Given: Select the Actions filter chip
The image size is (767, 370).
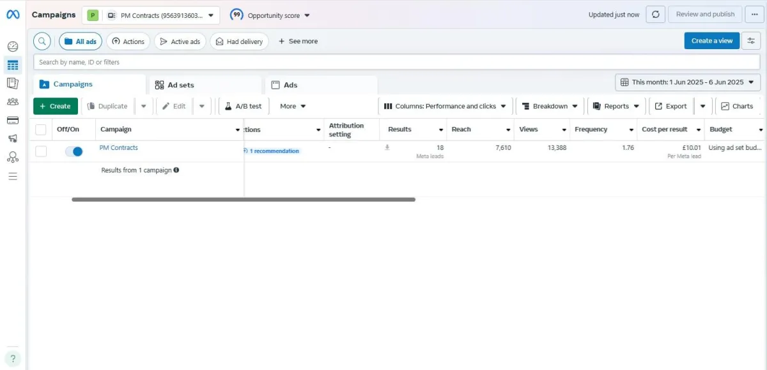Looking at the screenshot, I should click(128, 41).
